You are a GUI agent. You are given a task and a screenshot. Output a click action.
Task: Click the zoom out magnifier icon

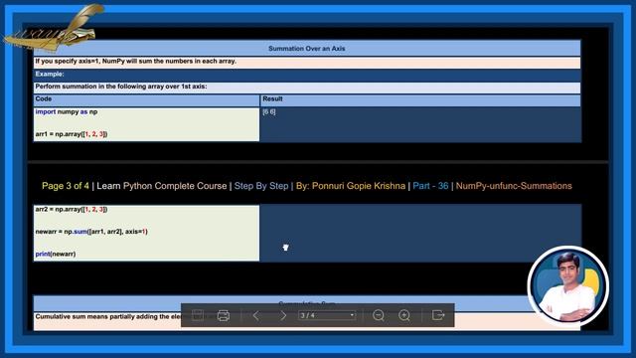click(378, 315)
